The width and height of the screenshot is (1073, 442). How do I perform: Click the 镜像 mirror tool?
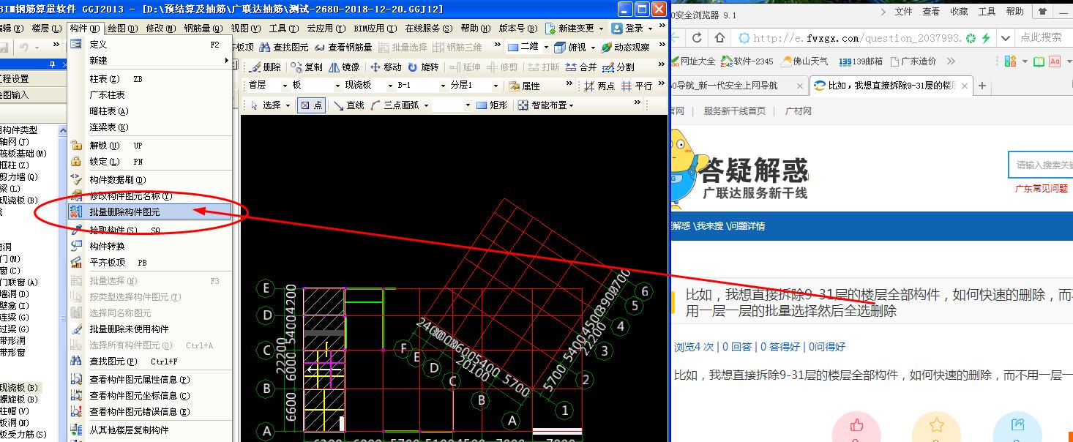[344, 67]
